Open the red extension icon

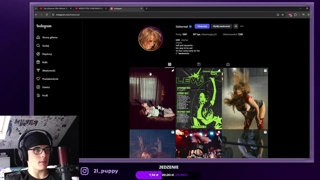[x=290, y=15]
